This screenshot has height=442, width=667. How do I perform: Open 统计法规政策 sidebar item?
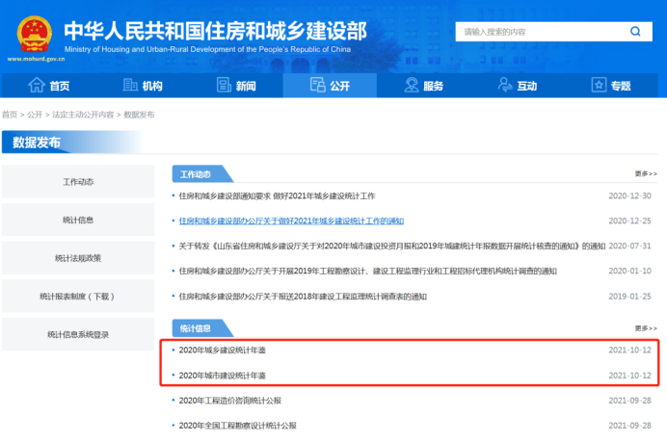[x=78, y=258]
